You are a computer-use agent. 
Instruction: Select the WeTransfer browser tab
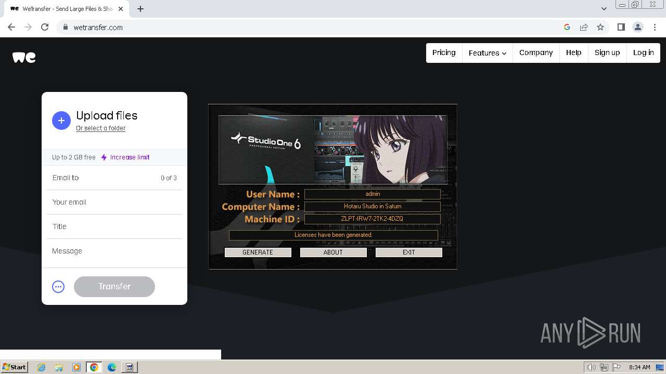(67, 9)
